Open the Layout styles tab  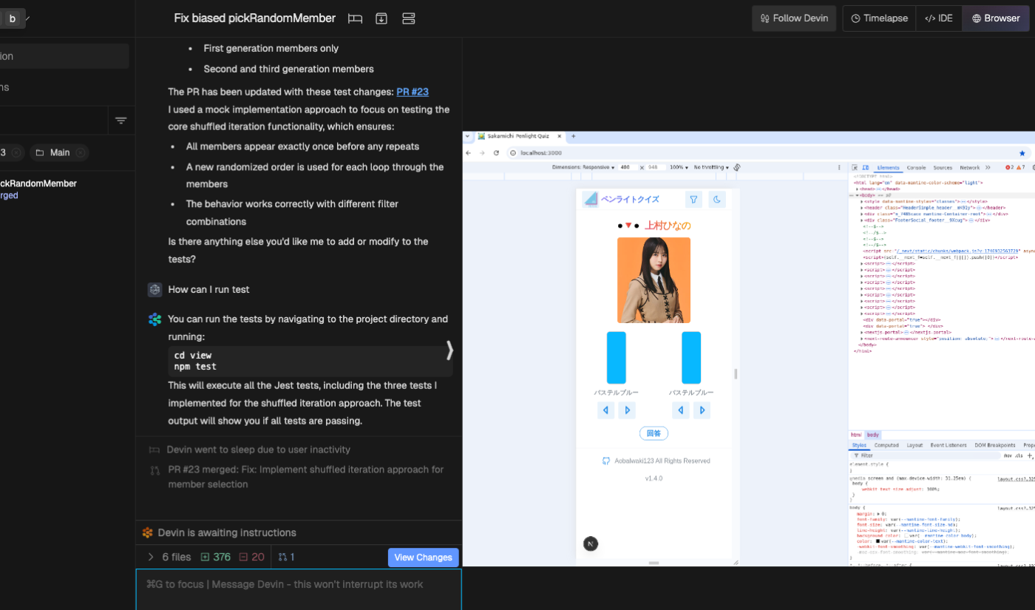pos(914,445)
